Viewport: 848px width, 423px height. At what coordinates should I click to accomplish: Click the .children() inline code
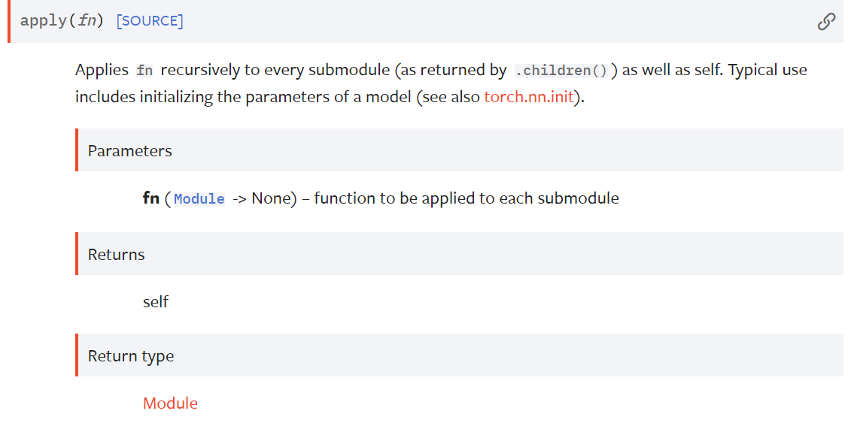561,71
